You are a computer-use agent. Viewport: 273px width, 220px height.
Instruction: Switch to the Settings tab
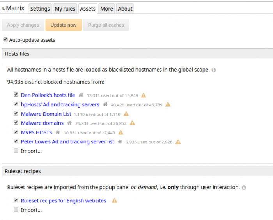pyautogui.click(x=40, y=9)
